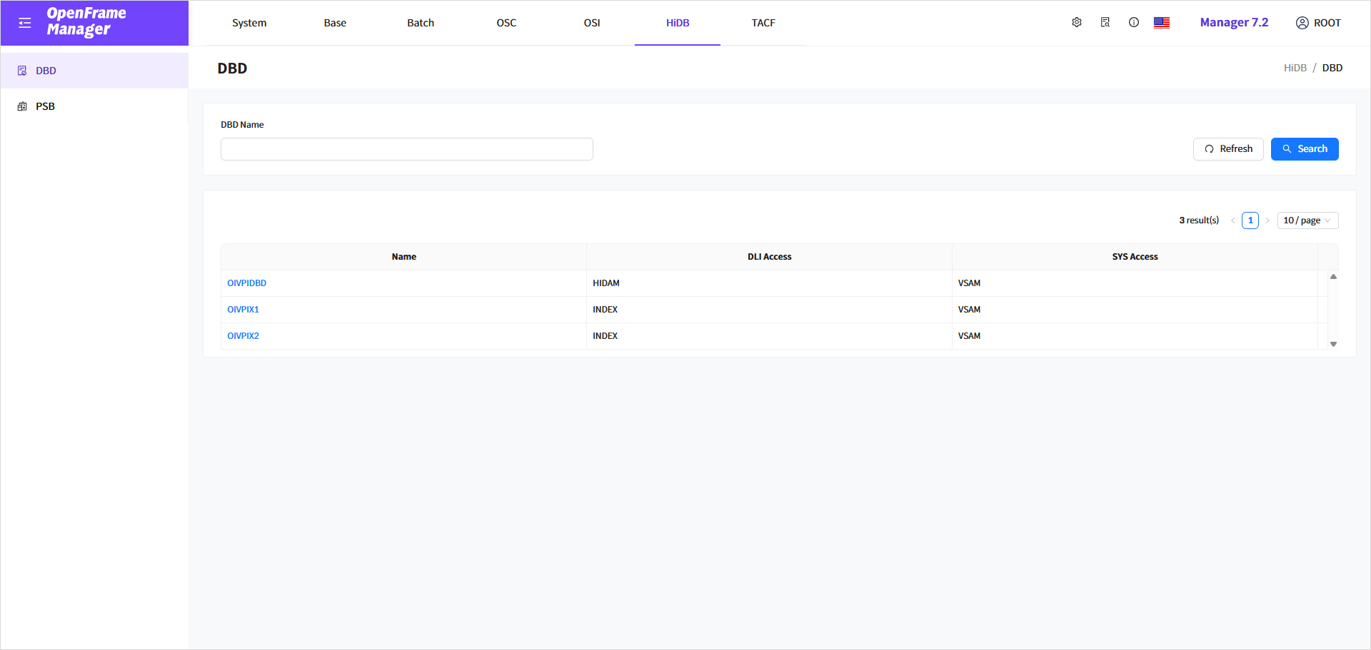Click the document search icon in header
Image resolution: width=1371 pixels, height=650 pixels.
[1105, 23]
